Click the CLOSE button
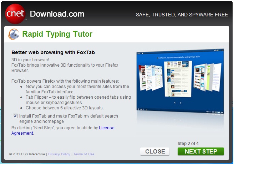The image size is (274, 171). click(x=155, y=151)
